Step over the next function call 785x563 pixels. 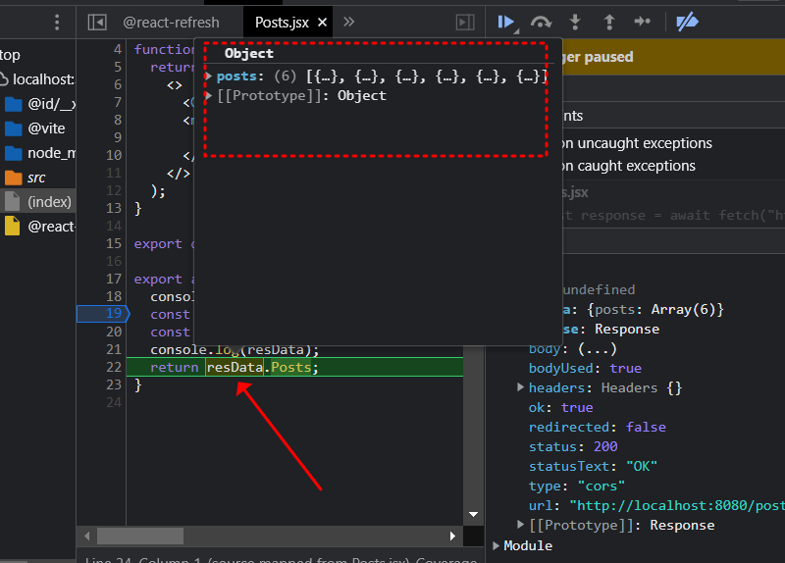542,22
